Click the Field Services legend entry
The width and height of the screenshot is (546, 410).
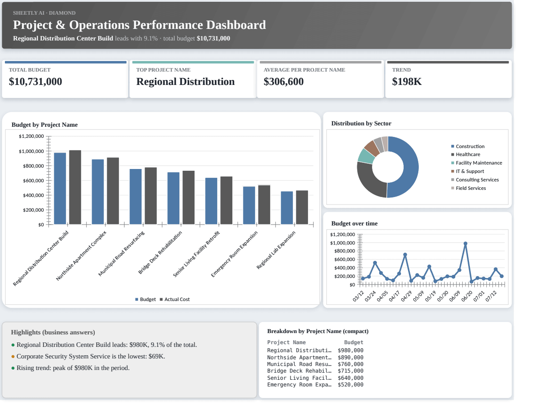[x=469, y=189]
